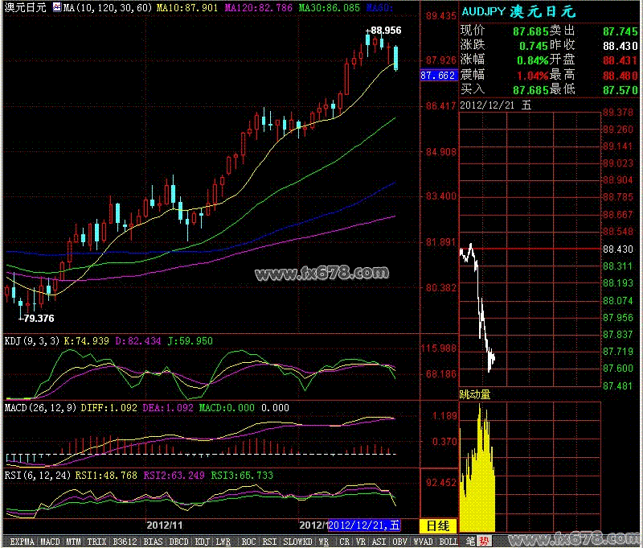643x548 pixels.
Task: Click the 昨收 value 88.430 in quote panel
Action: (620, 46)
